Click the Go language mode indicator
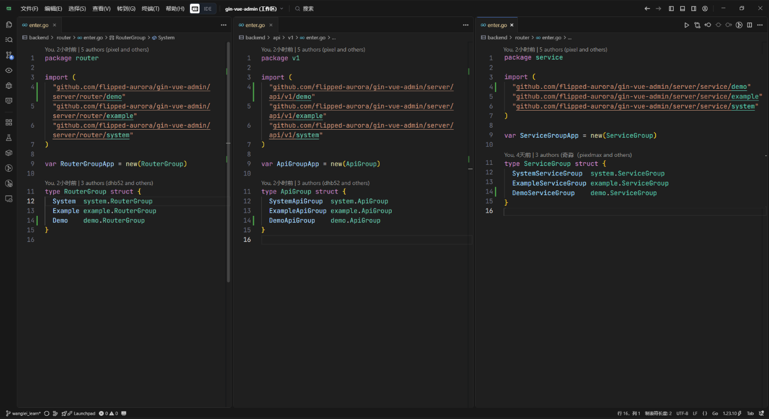The height and width of the screenshot is (419, 769). click(x=715, y=413)
